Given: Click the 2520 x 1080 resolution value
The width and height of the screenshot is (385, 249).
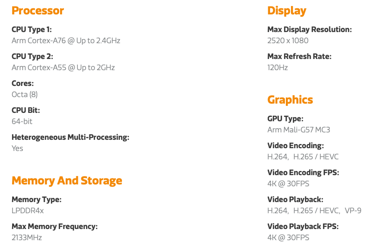Looking at the screenshot, I should click(x=288, y=40).
